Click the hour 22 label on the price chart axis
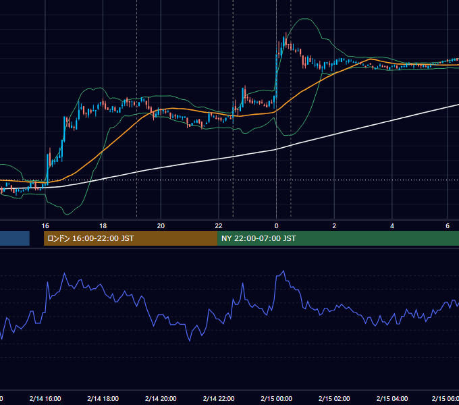The image size is (459, 405). pos(219,226)
